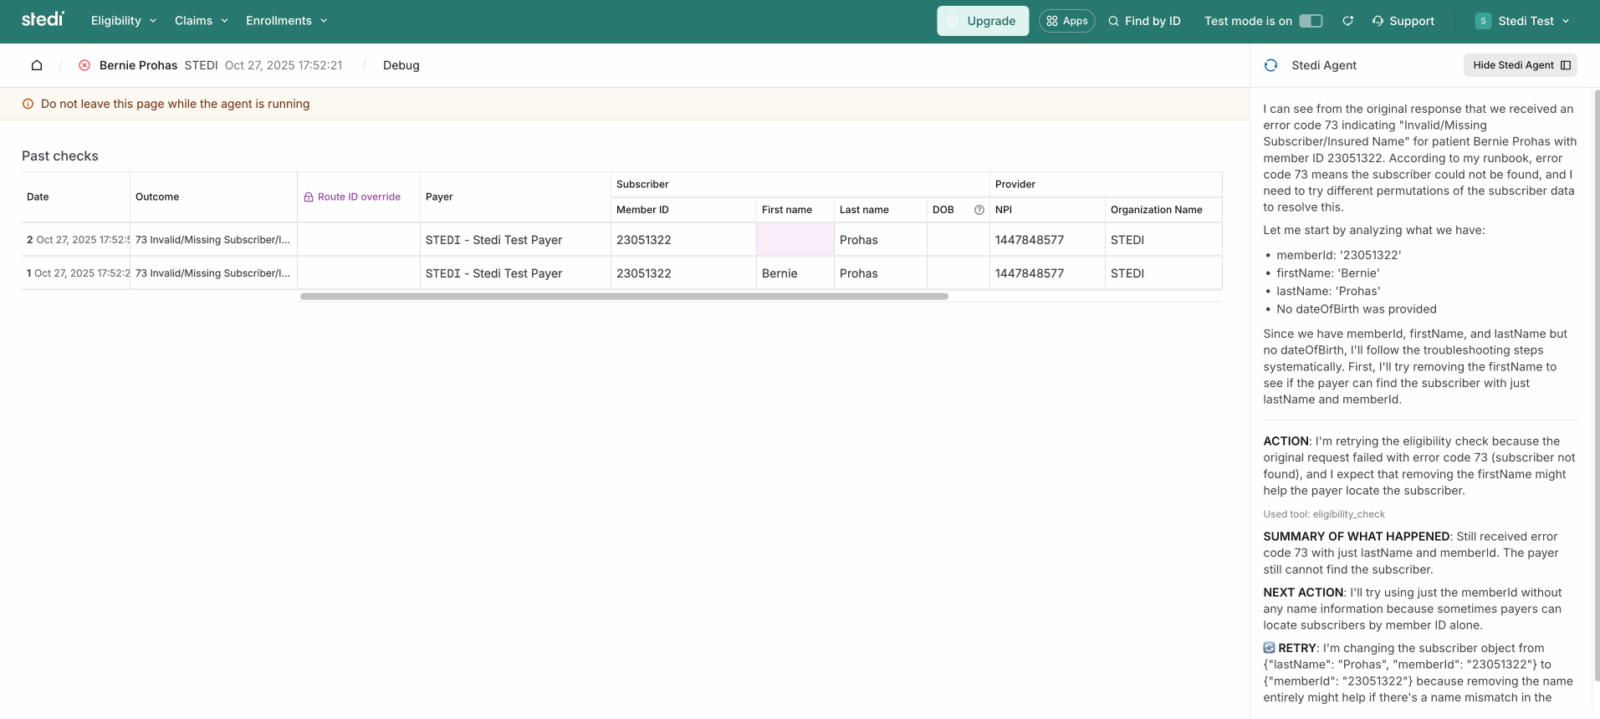The width and height of the screenshot is (1600, 719).
Task: Open the Apps launcher
Action: [1067, 21]
